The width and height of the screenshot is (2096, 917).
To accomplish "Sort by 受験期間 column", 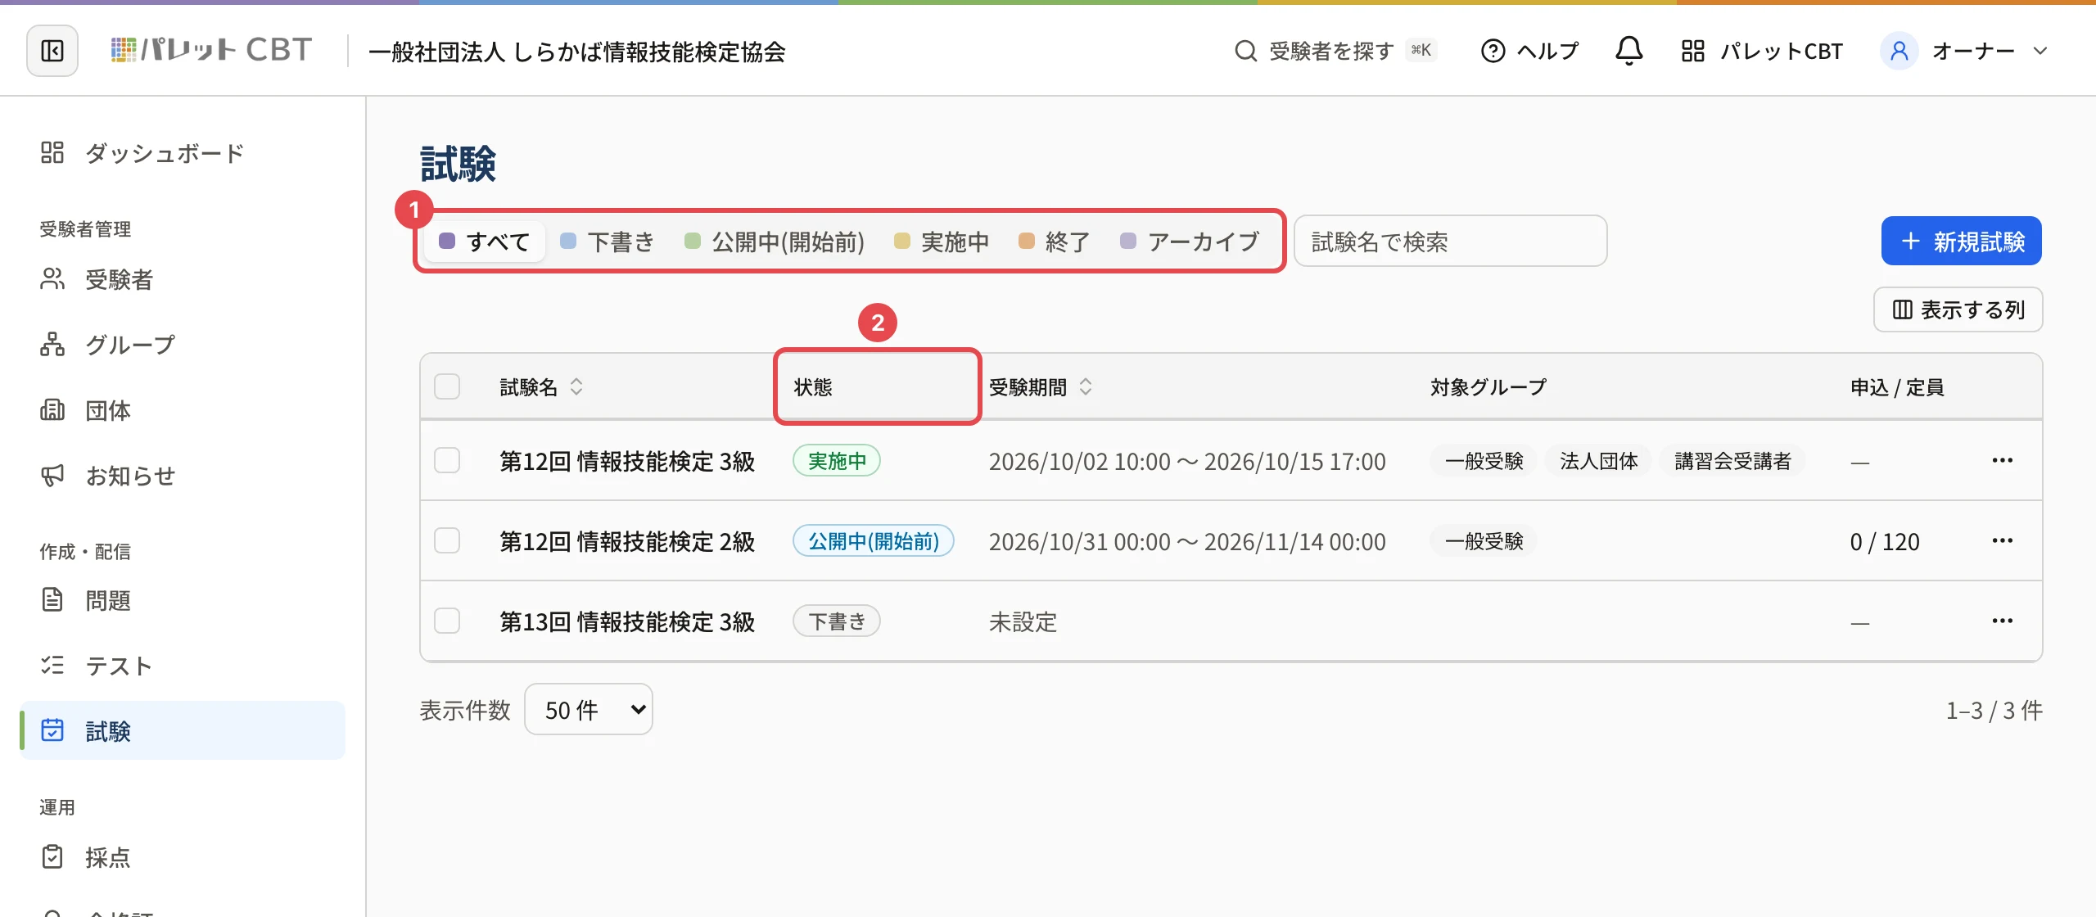I will [1040, 386].
